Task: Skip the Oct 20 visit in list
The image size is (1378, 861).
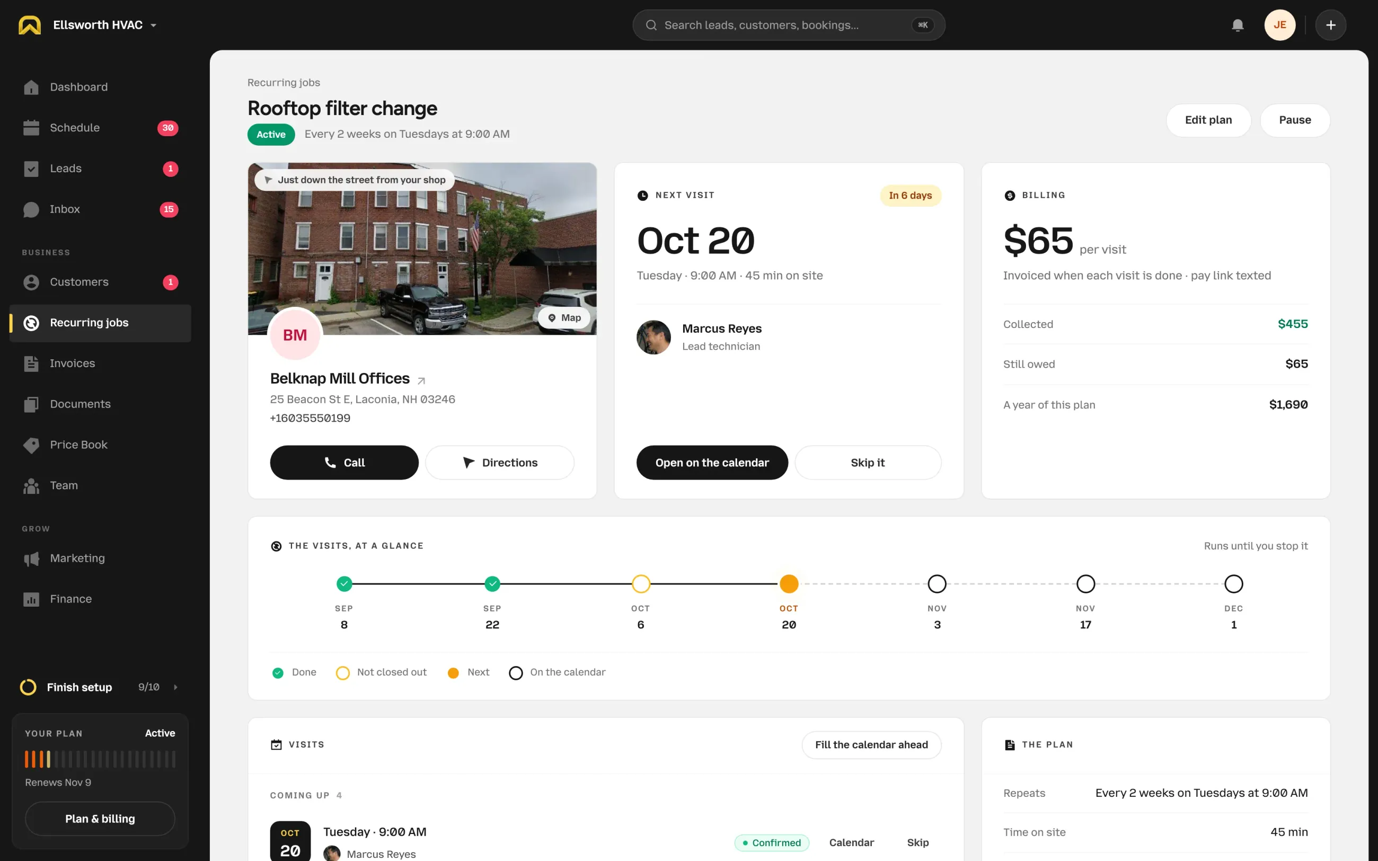Action: pos(917,842)
